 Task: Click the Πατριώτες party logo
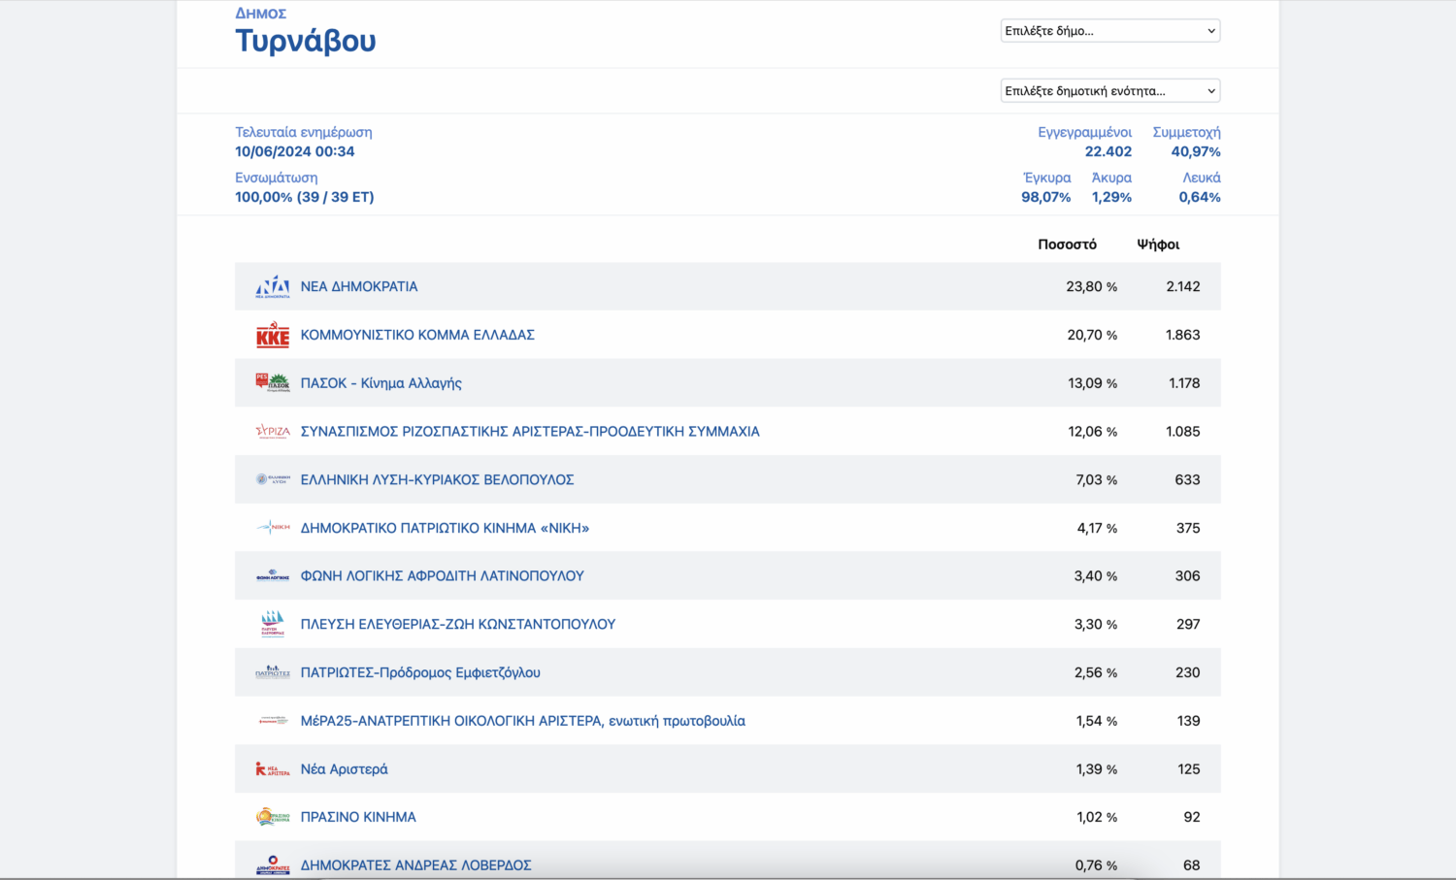[x=273, y=672]
